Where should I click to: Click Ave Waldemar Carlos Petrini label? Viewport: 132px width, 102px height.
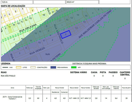pos(95,24)
